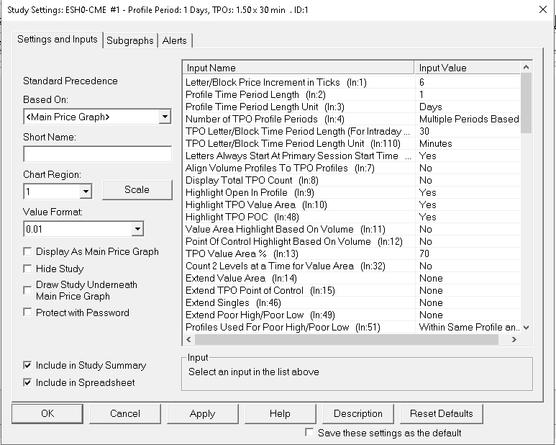Enable Protect with Password

click(27, 313)
